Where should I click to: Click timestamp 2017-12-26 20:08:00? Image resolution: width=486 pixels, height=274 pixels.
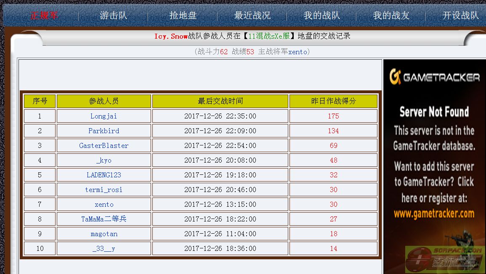(220, 161)
